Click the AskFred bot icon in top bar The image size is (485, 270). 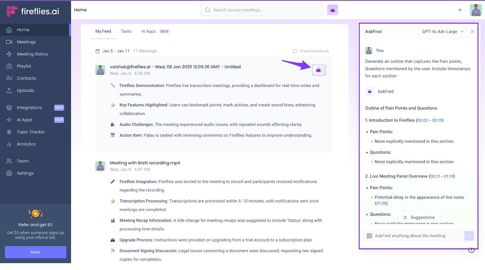point(333,10)
